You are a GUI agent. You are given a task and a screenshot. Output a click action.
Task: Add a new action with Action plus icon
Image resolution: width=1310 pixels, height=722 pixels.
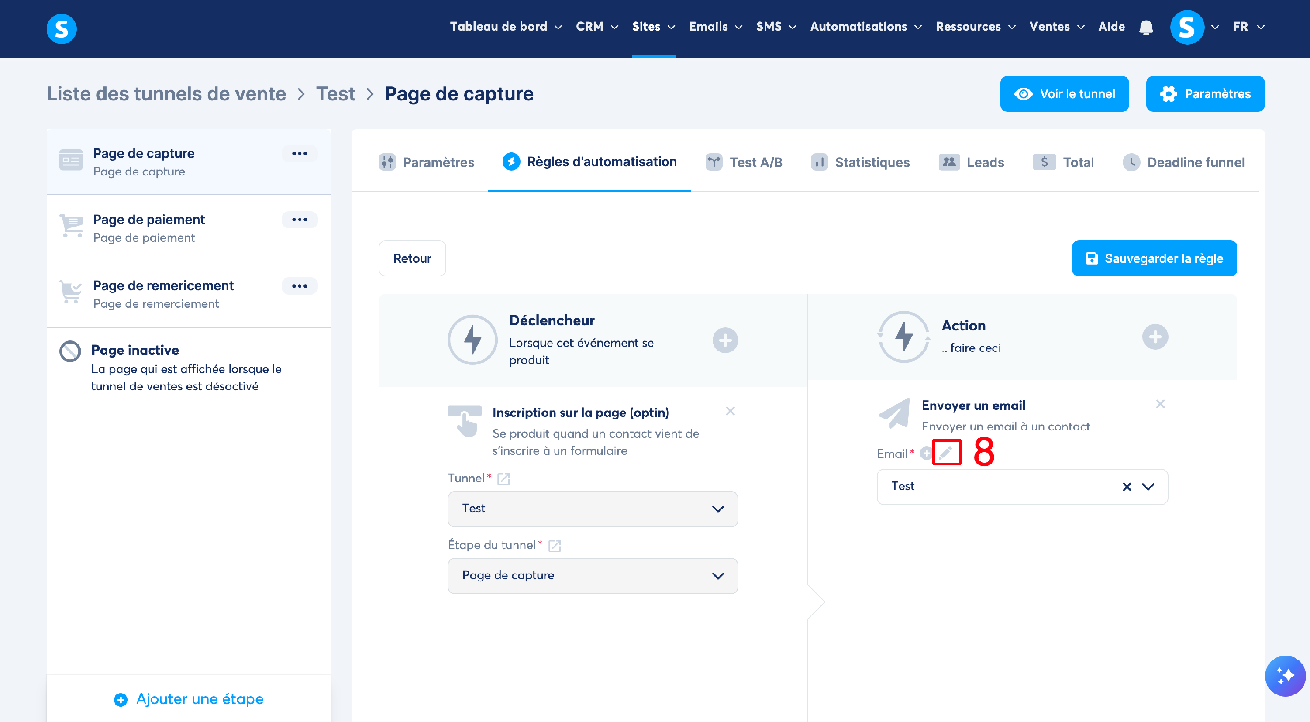1155,337
